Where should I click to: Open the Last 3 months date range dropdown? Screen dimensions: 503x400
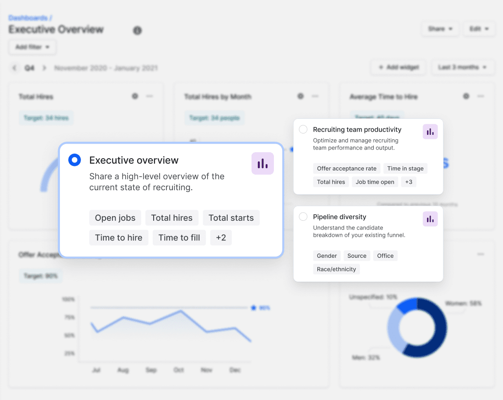(x=463, y=67)
